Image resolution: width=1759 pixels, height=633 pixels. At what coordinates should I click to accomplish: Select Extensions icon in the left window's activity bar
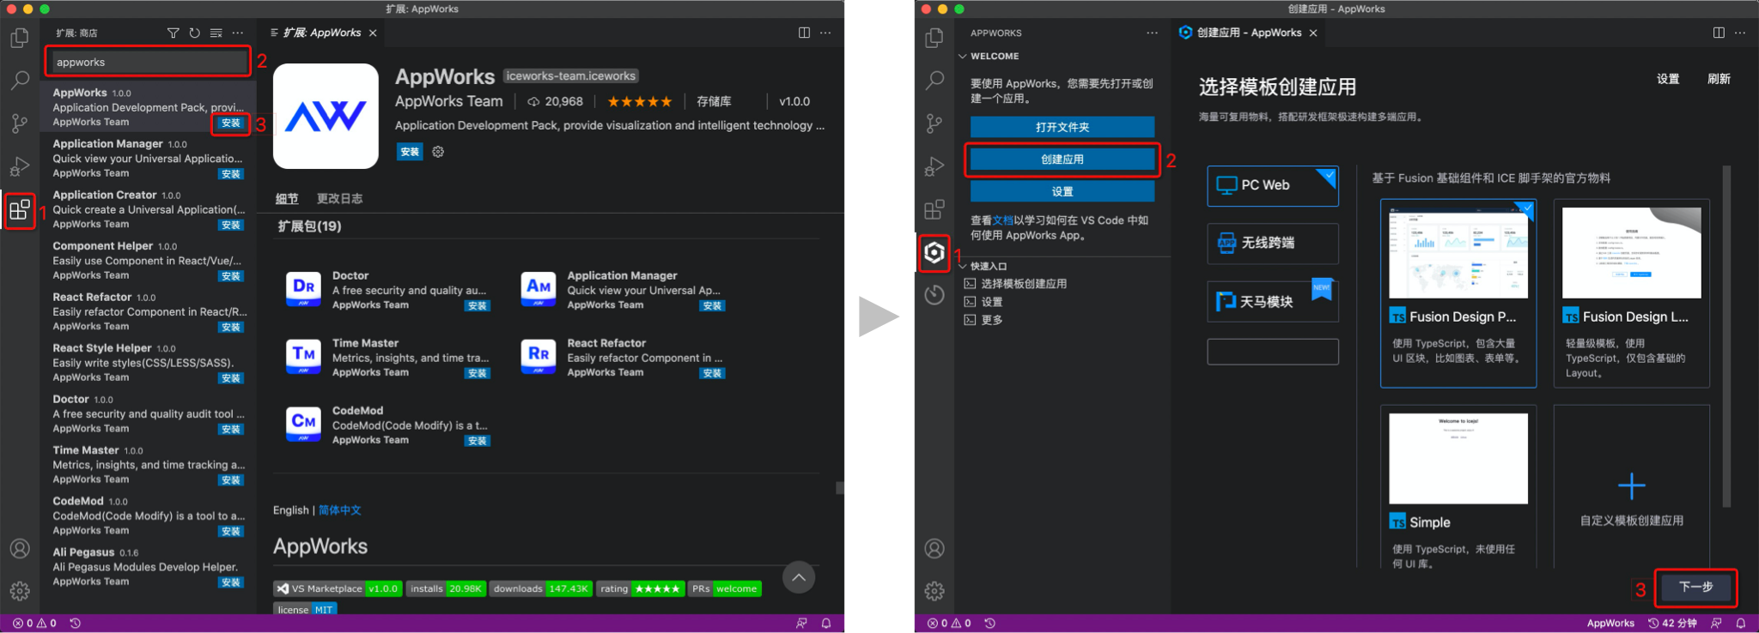(x=20, y=210)
